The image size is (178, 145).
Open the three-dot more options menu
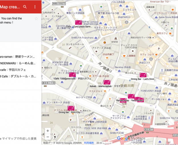35,7
